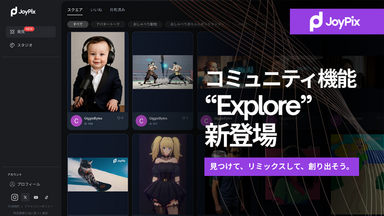Open the 発見 (Discover) sidebar item

pyautogui.click(x=31, y=32)
